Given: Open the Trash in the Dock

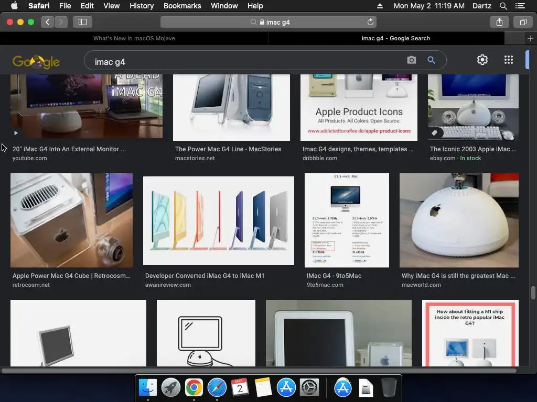Looking at the screenshot, I should pyautogui.click(x=389, y=388).
